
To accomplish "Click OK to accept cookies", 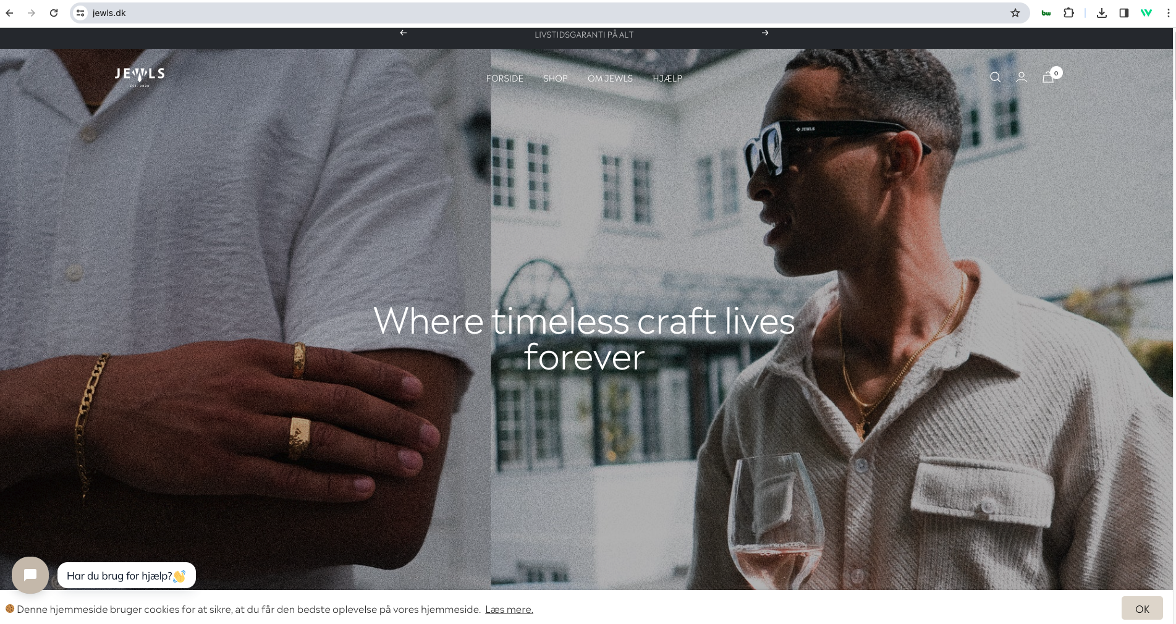I will (1142, 609).
